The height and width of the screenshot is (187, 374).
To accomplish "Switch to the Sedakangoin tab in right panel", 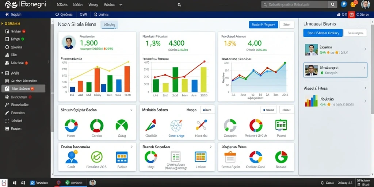I will (x=355, y=33).
